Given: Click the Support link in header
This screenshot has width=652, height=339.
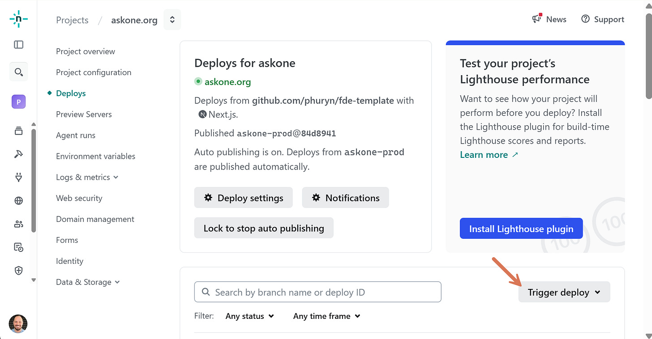Looking at the screenshot, I should [x=609, y=19].
